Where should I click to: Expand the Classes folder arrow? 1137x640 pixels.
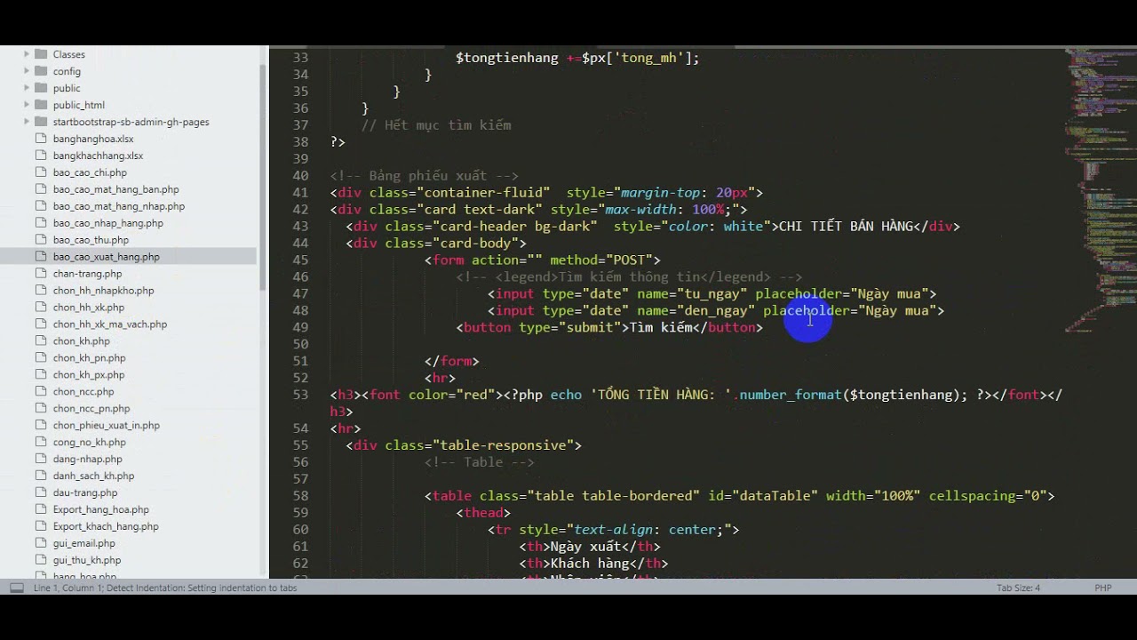click(27, 54)
